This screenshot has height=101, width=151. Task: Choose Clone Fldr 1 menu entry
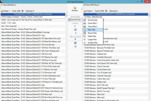click(93, 23)
